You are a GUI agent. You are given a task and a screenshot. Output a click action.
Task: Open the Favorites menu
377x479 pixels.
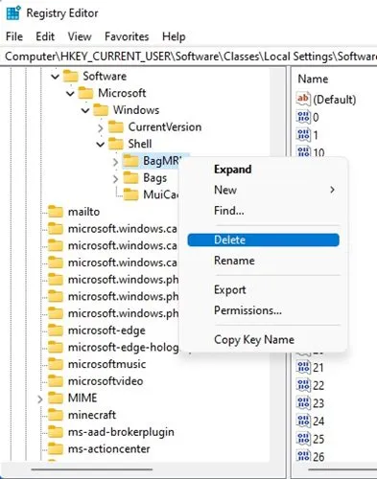(127, 36)
